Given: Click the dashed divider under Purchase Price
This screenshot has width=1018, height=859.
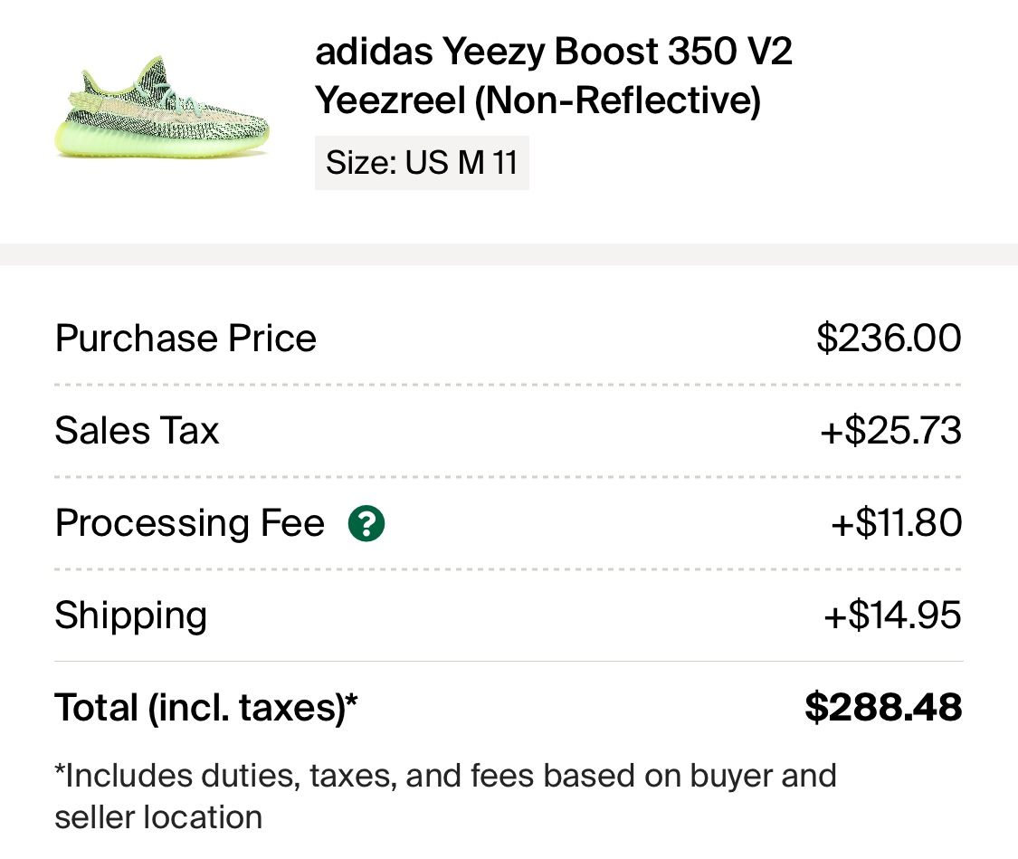Looking at the screenshot, I should point(509,385).
